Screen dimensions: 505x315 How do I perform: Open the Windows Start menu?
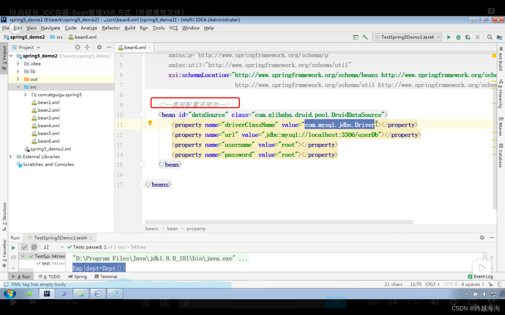10,294
